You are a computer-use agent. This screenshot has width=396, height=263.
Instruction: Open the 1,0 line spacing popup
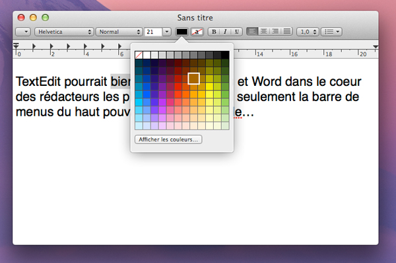(308, 32)
